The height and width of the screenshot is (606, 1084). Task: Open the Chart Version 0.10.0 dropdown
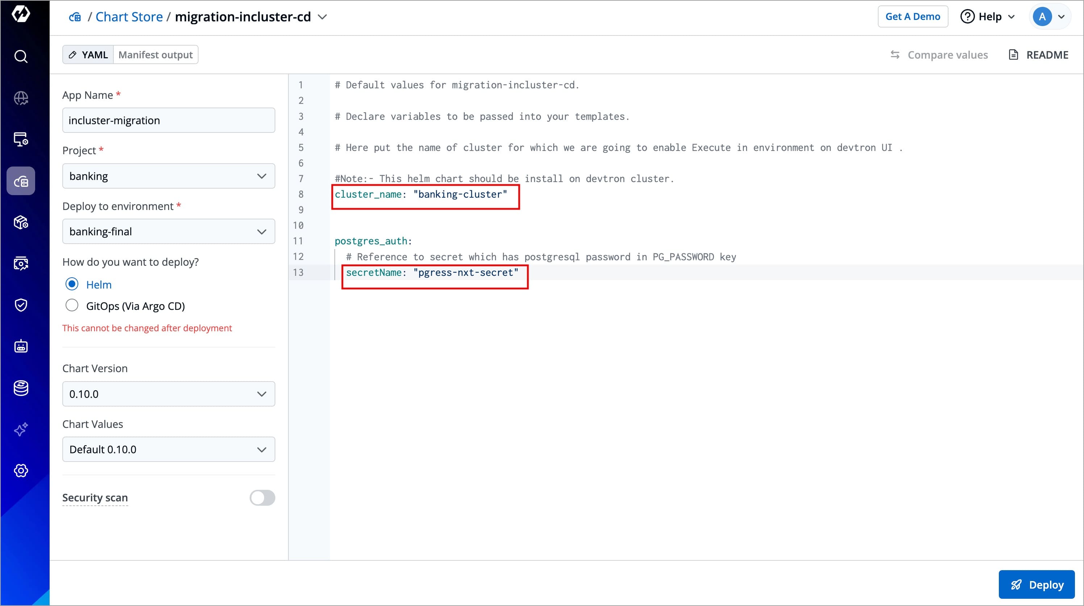pos(168,394)
